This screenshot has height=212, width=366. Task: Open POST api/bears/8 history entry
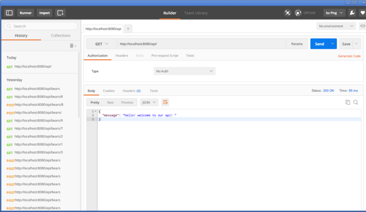35,105
